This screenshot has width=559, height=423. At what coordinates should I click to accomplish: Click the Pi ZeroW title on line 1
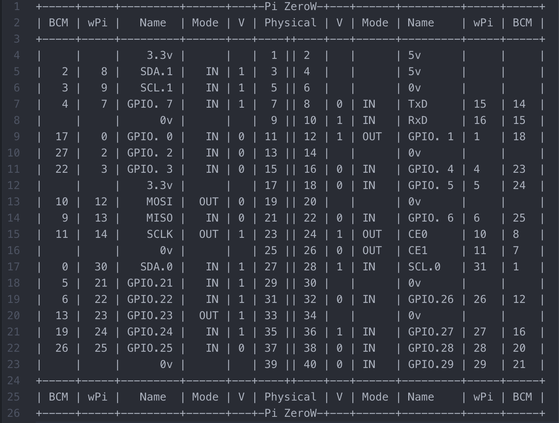[290, 7]
